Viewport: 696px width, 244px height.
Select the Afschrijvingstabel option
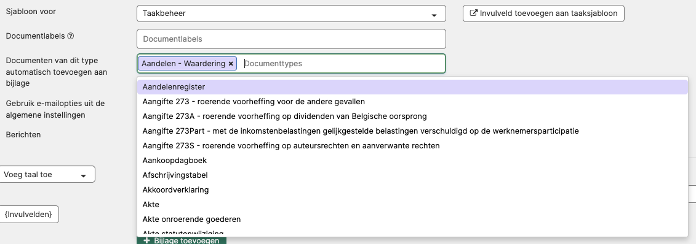tap(412, 175)
